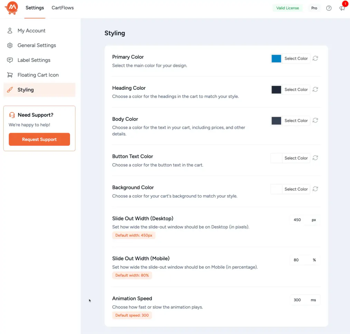Viewport: 350px width, 334px height.
Task: Reset the Primary Color value
Action: click(x=315, y=58)
